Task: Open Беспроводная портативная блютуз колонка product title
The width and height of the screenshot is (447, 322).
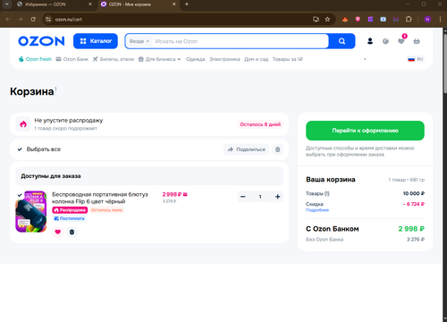Action: click(100, 198)
